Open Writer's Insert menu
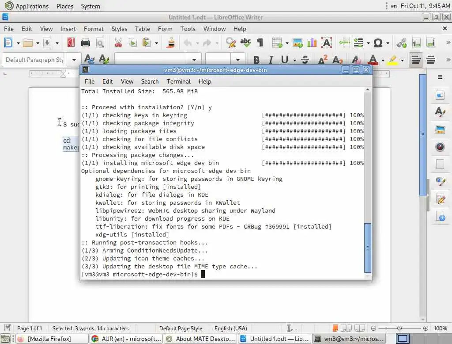This screenshot has height=344, width=452. tap(68, 29)
